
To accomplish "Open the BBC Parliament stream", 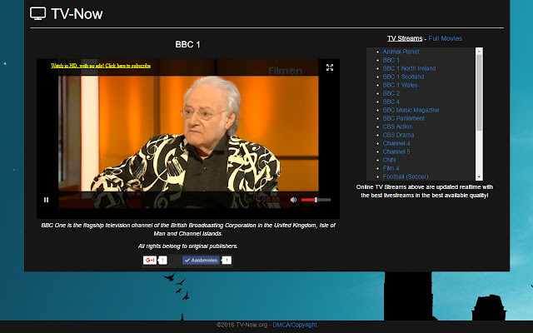I will [403, 118].
